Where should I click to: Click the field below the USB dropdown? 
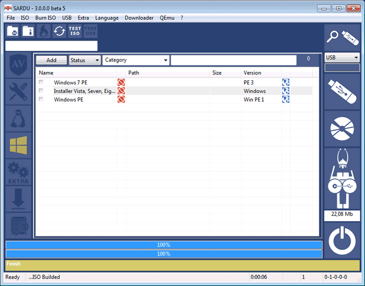[342, 68]
